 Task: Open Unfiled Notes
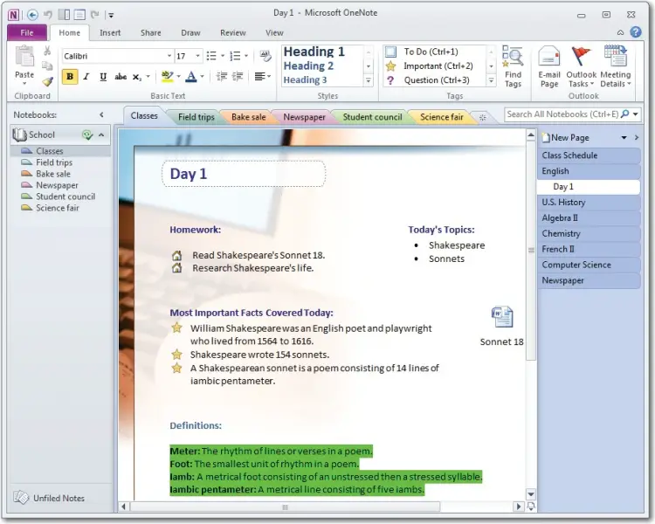[49, 498]
